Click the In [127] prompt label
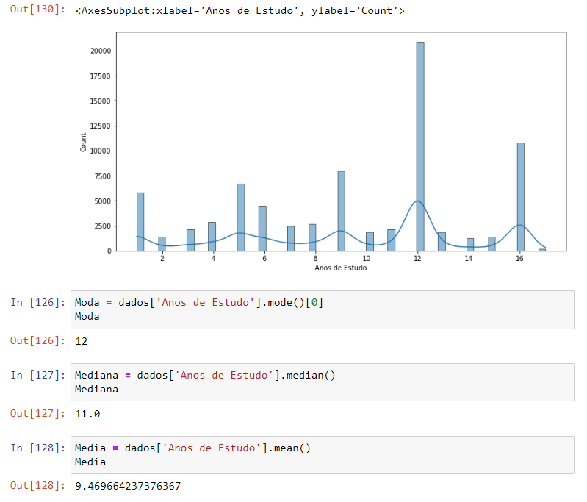 click(x=37, y=376)
